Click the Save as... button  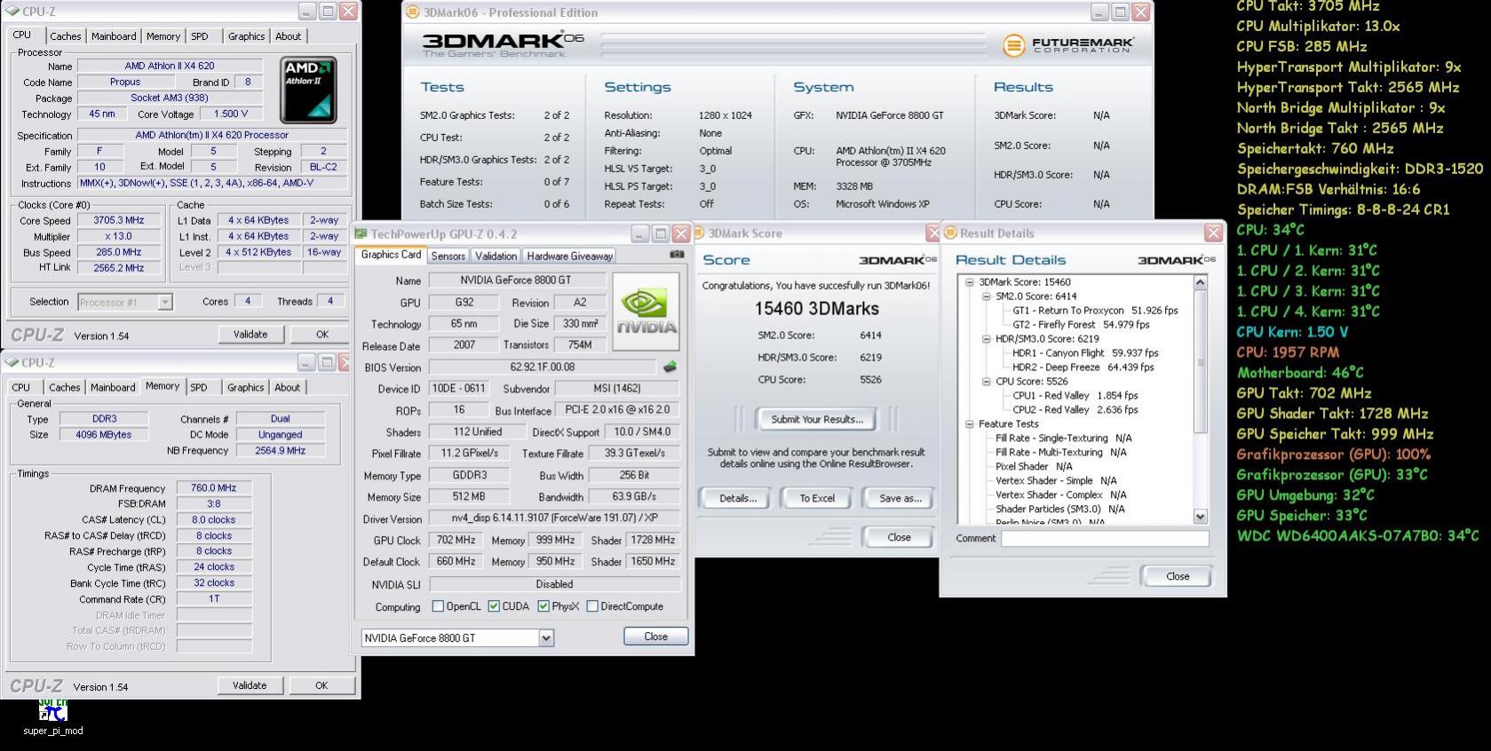coord(900,498)
